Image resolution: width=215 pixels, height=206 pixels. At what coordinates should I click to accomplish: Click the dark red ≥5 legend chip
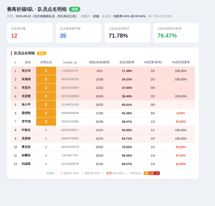pos(157,173)
